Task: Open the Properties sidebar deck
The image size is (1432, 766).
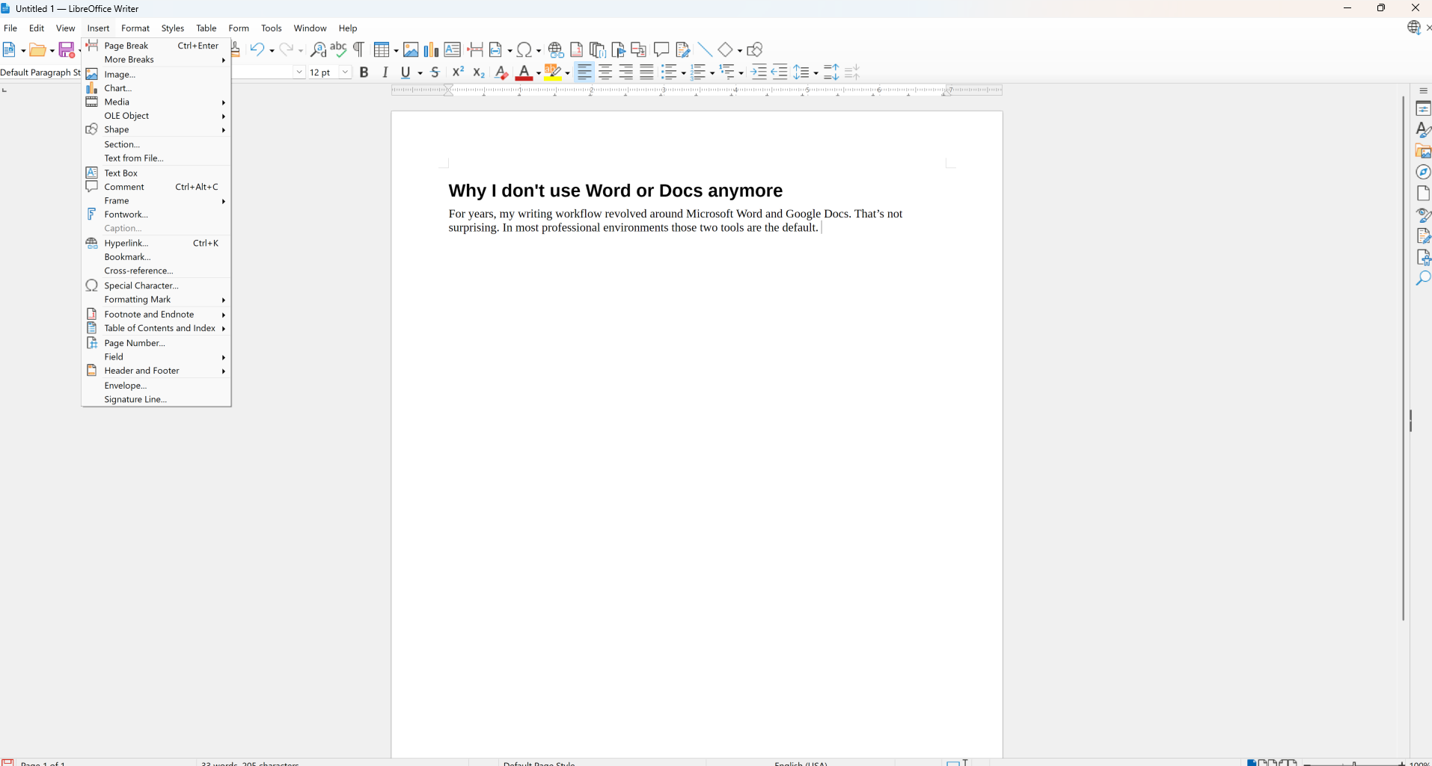Action: (x=1423, y=109)
